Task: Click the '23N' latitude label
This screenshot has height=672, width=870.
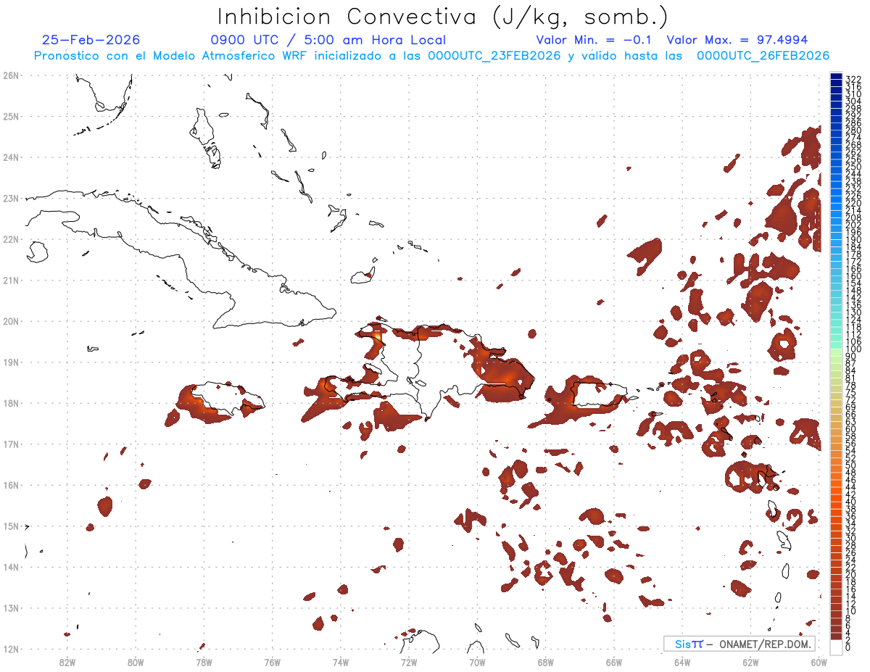Action: [10, 198]
